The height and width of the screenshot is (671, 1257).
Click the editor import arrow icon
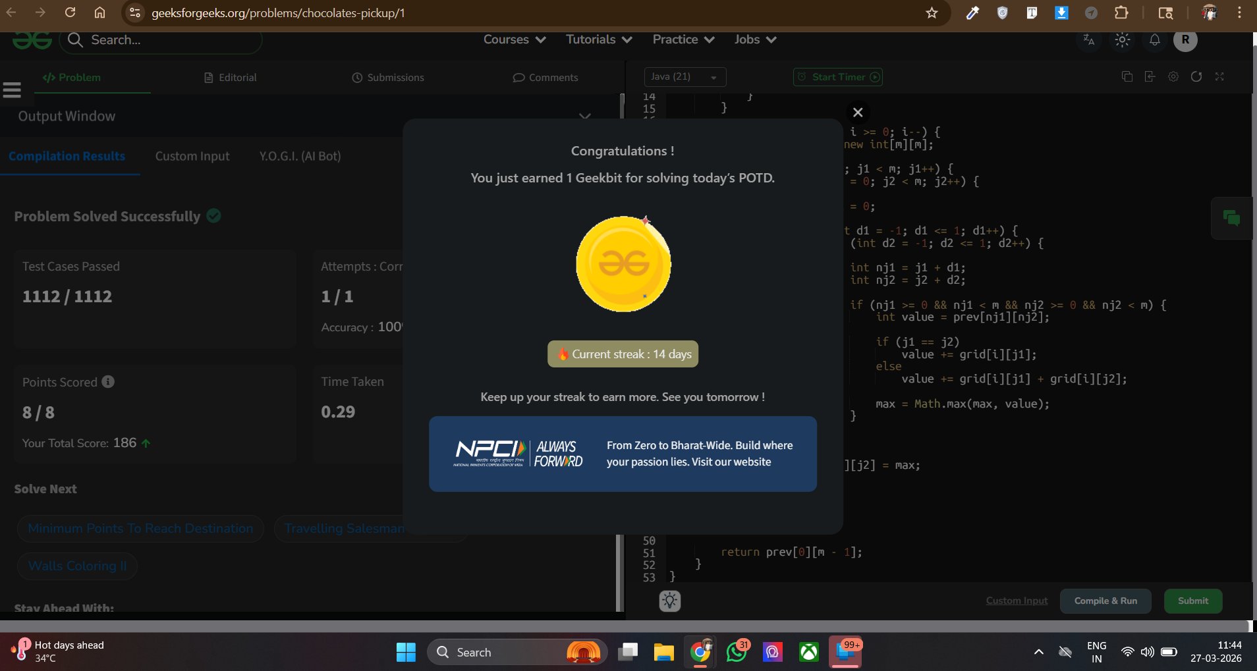(1150, 77)
